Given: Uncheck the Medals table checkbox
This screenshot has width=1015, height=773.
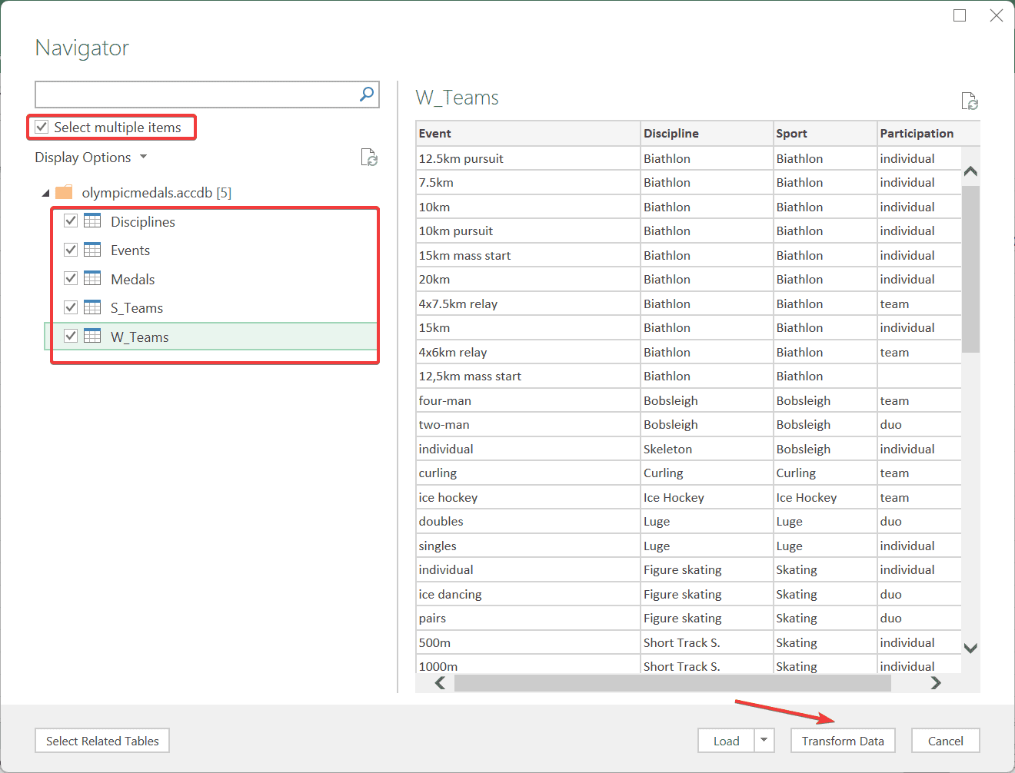Looking at the screenshot, I should pos(71,278).
